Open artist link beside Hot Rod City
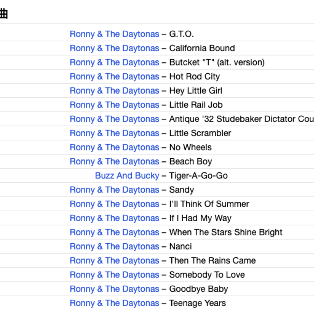The width and height of the screenshot is (314, 314). (x=114, y=77)
